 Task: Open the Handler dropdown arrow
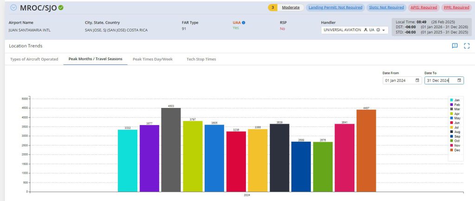[384, 30]
